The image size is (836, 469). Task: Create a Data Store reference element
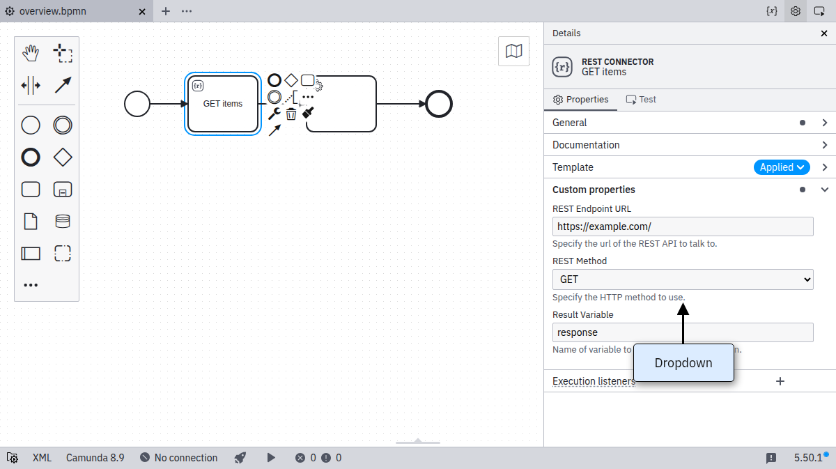(x=63, y=222)
